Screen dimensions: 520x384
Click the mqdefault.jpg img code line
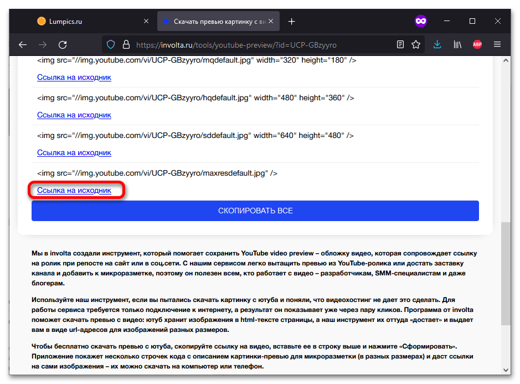197,60
